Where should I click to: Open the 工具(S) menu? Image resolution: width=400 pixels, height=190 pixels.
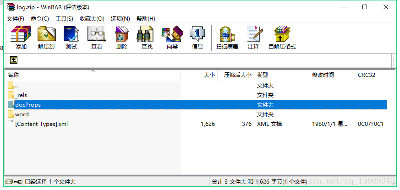(x=64, y=19)
